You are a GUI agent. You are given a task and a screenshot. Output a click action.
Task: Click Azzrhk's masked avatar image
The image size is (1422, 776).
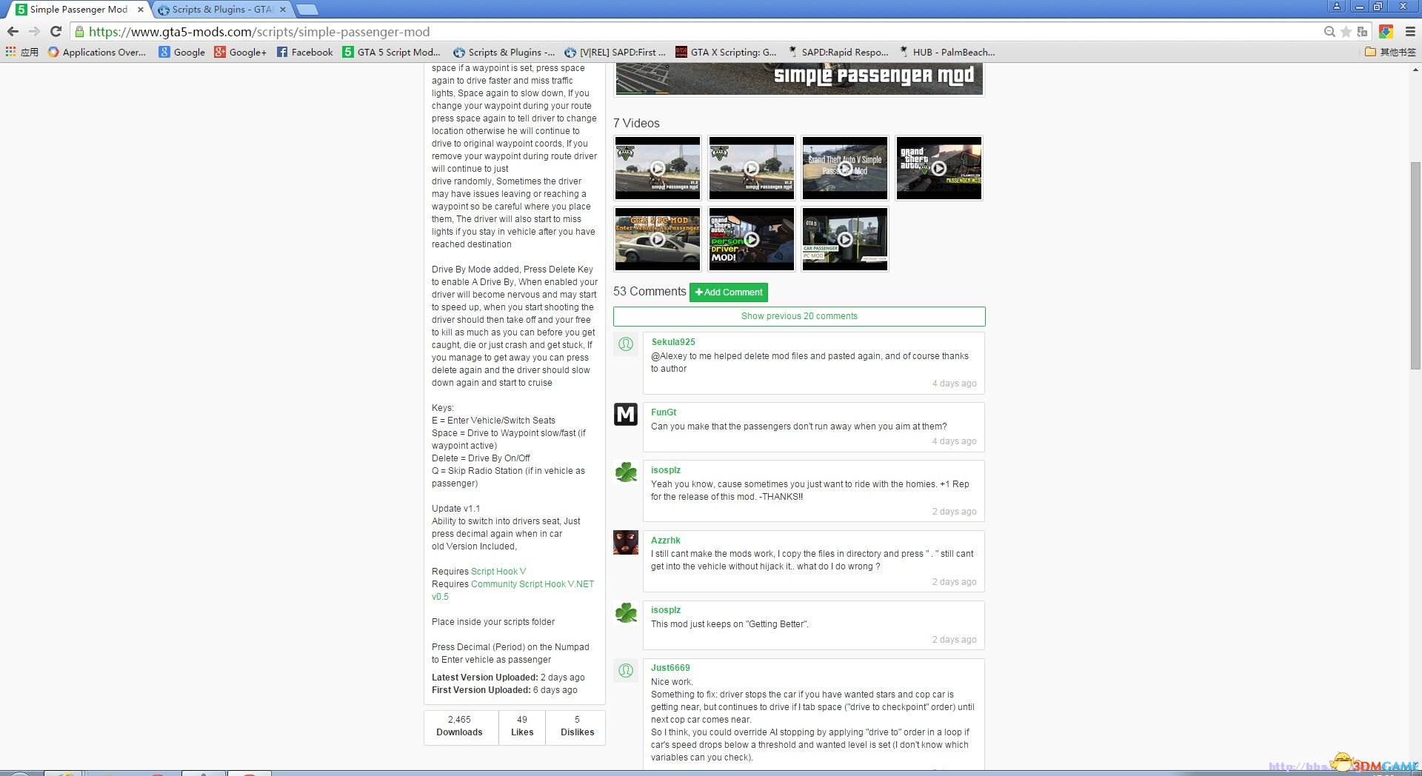coord(626,542)
